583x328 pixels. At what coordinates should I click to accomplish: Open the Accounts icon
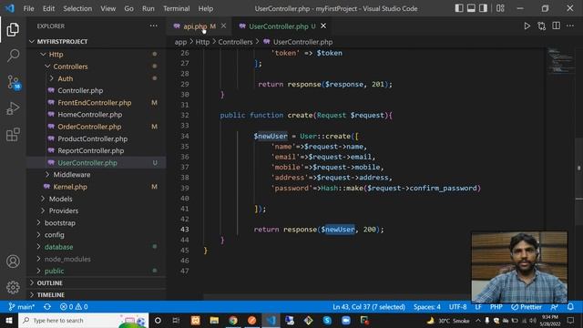pyautogui.click(x=13, y=261)
